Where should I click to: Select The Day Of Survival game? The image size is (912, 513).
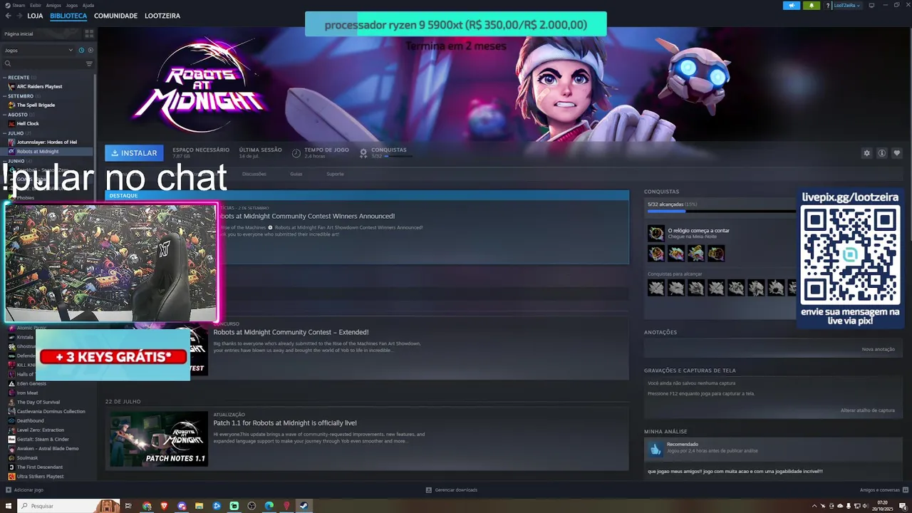38,402
